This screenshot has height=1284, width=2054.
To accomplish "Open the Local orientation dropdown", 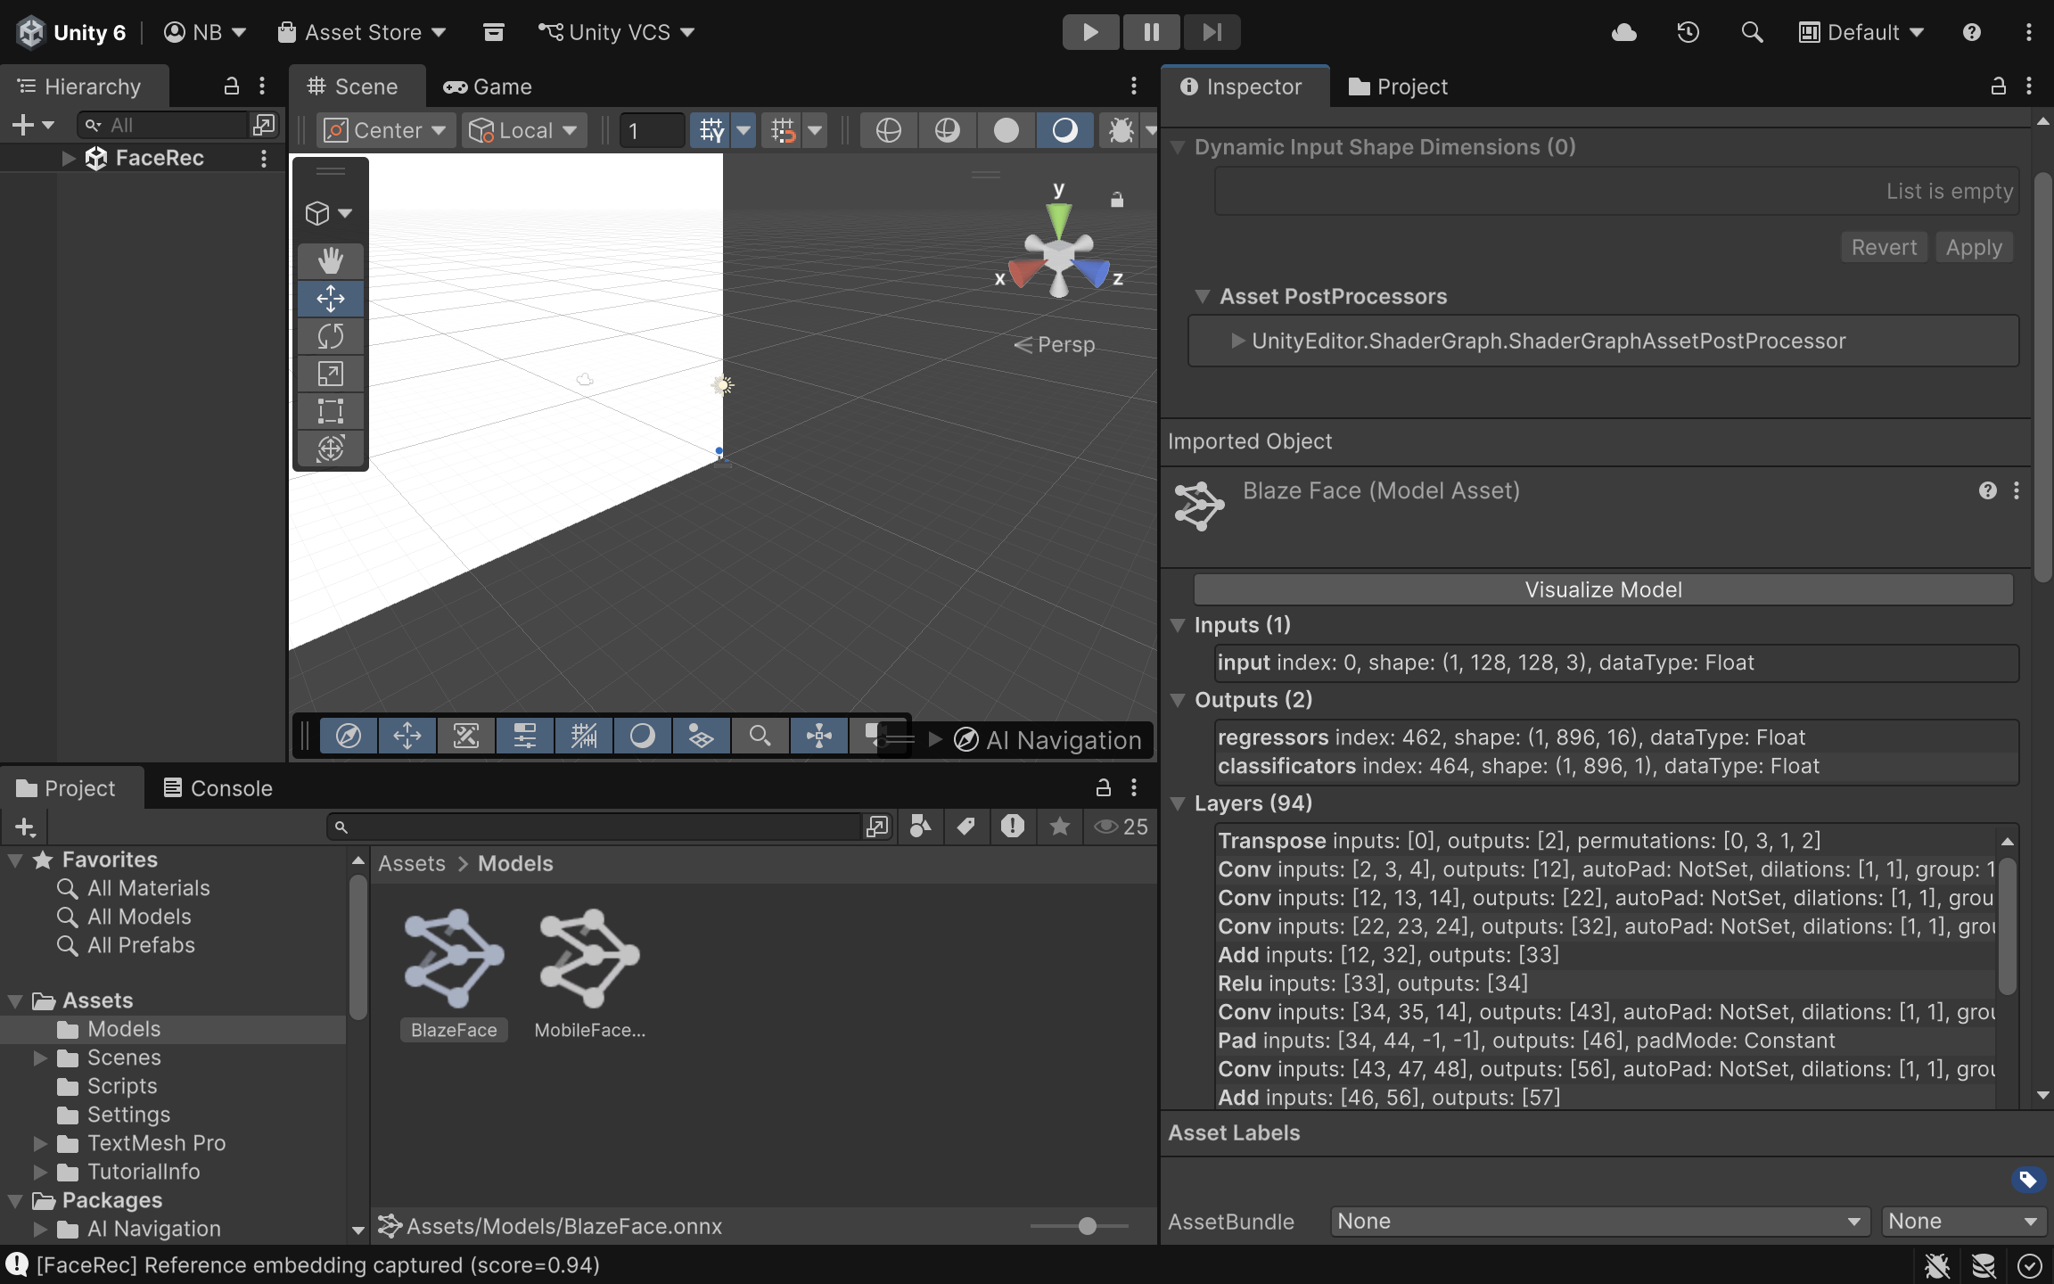I will point(523,129).
